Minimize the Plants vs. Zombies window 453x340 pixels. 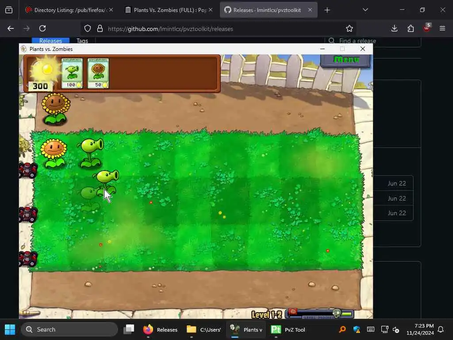(x=322, y=49)
